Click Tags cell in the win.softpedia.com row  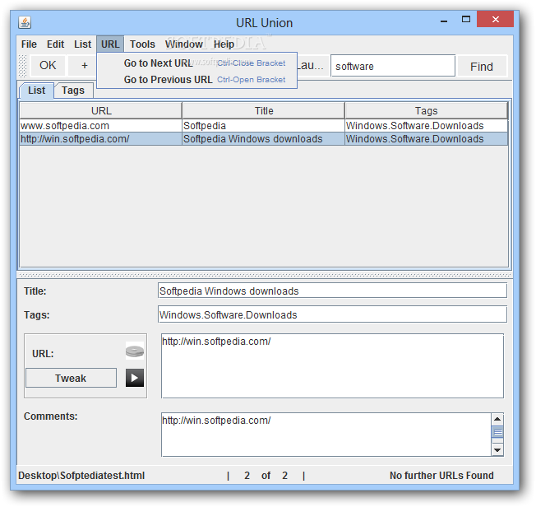point(427,138)
